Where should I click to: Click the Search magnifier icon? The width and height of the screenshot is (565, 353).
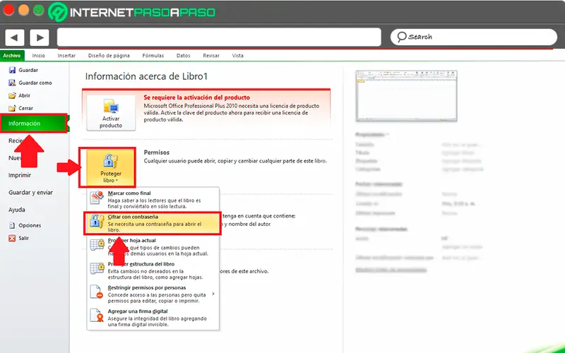coord(401,37)
